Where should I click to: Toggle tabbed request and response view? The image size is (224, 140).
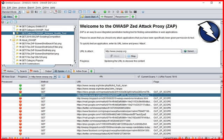[x=80, y=12]
